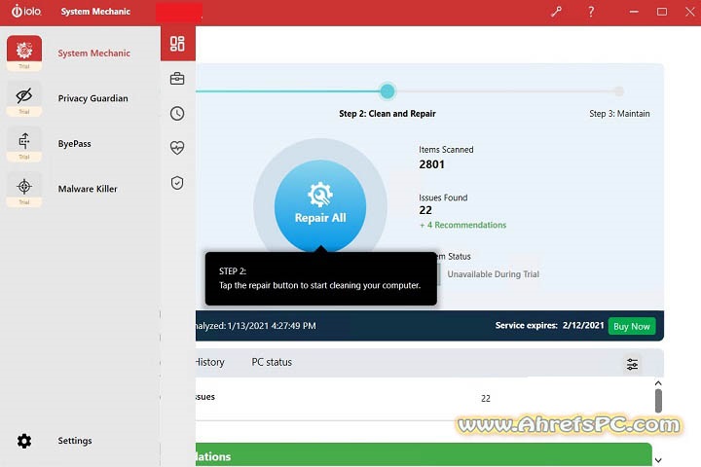701x467 pixels.
Task: Select Malware Killer menu entry
Action: coord(88,189)
